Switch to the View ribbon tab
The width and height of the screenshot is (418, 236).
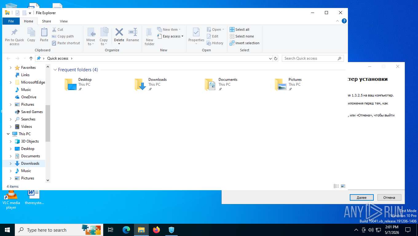point(64,21)
